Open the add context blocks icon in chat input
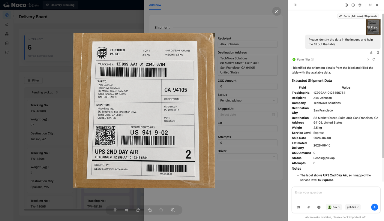The image size is (384, 221). 298,207
